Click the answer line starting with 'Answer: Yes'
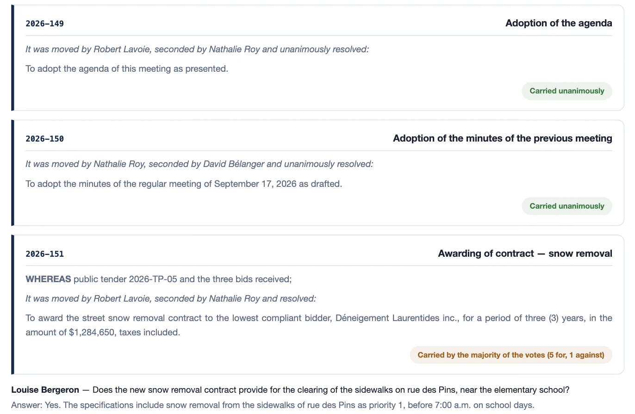The image size is (635, 414). [273, 405]
